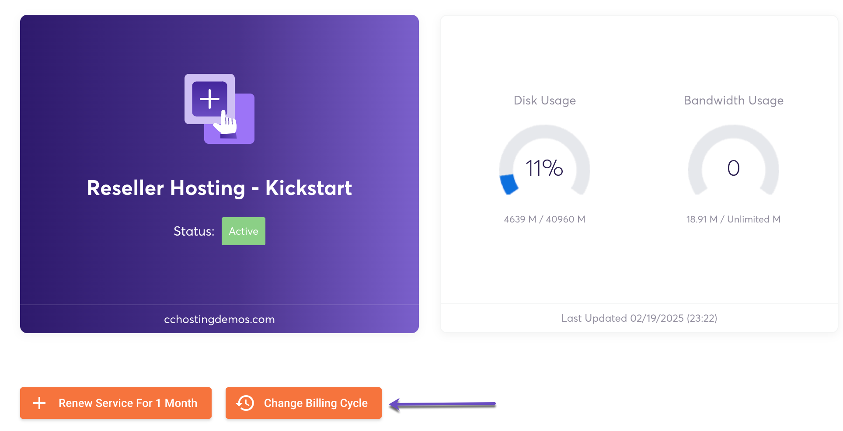Image resolution: width=843 pixels, height=431 pixels.
Task: Click the reseller hosting product icon
Action: point(219,109)
